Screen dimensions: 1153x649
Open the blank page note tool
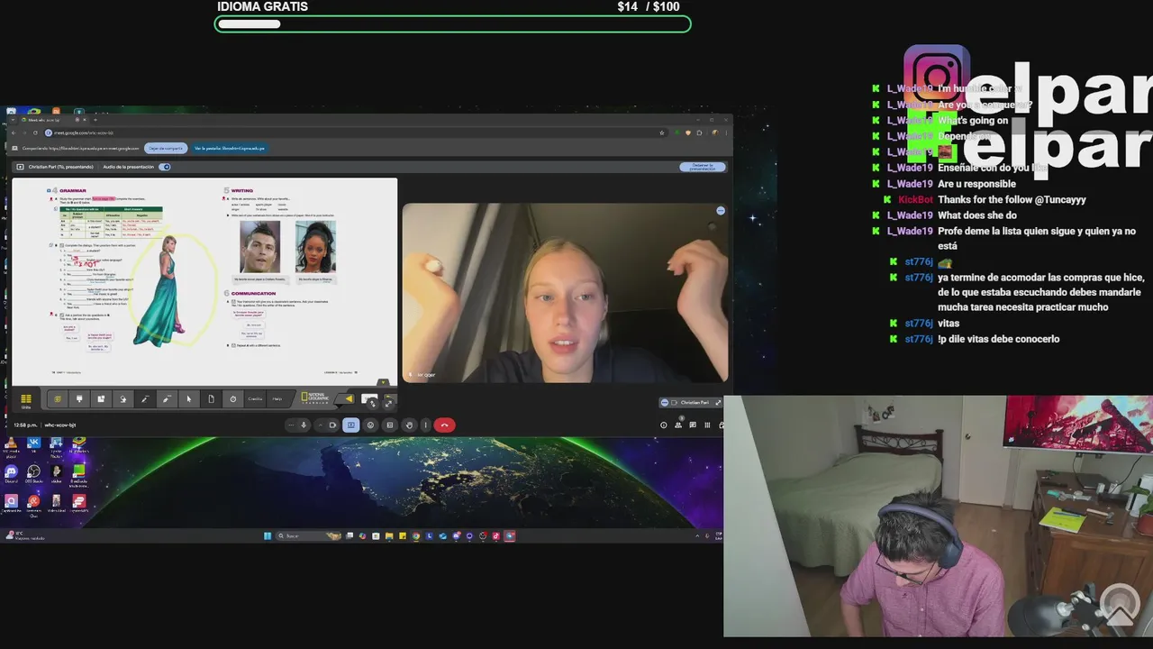(211, 398)
